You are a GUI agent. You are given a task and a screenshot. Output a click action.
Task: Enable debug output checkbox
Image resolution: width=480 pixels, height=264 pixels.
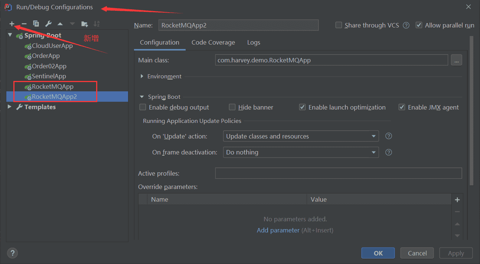coord(143,107)
